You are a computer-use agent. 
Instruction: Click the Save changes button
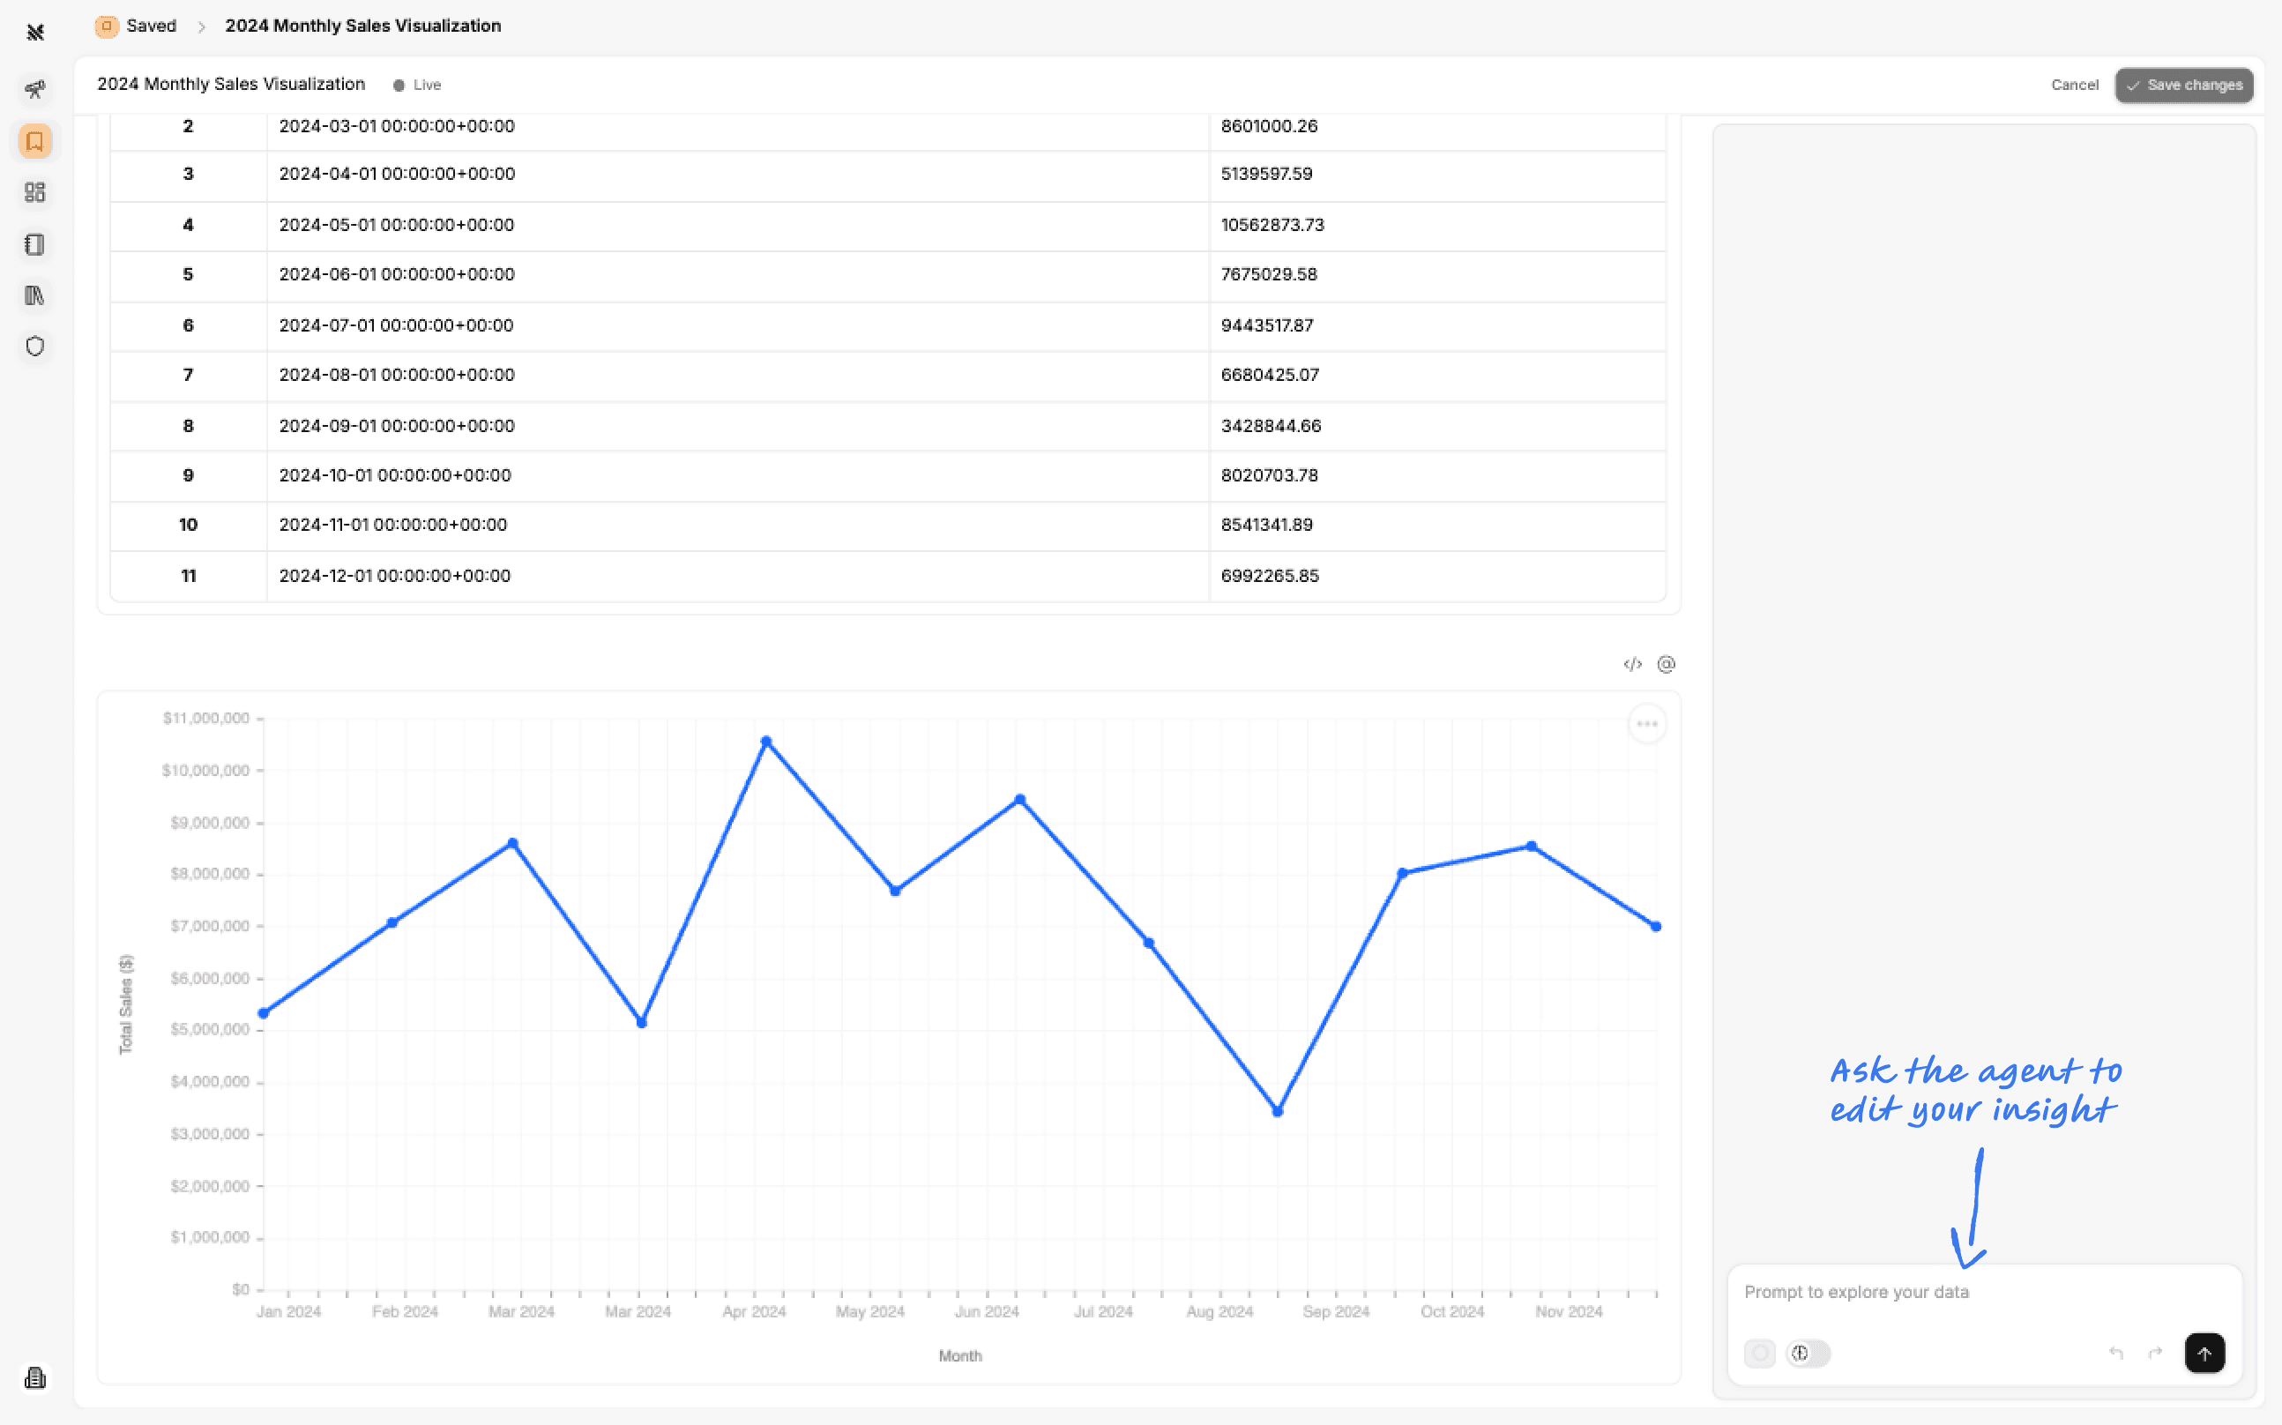click(x=2184, y=85)
